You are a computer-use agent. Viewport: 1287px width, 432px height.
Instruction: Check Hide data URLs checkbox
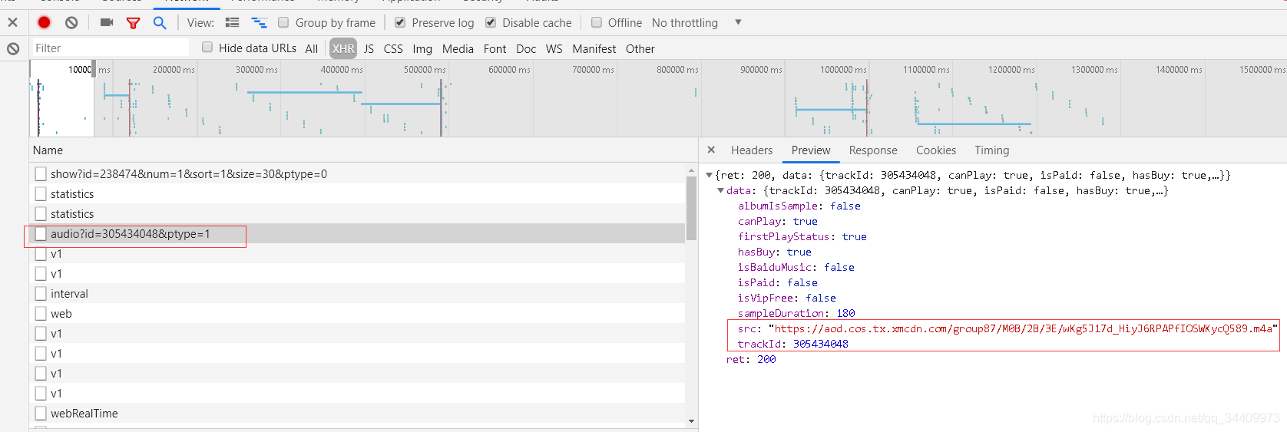coord(207,48)
